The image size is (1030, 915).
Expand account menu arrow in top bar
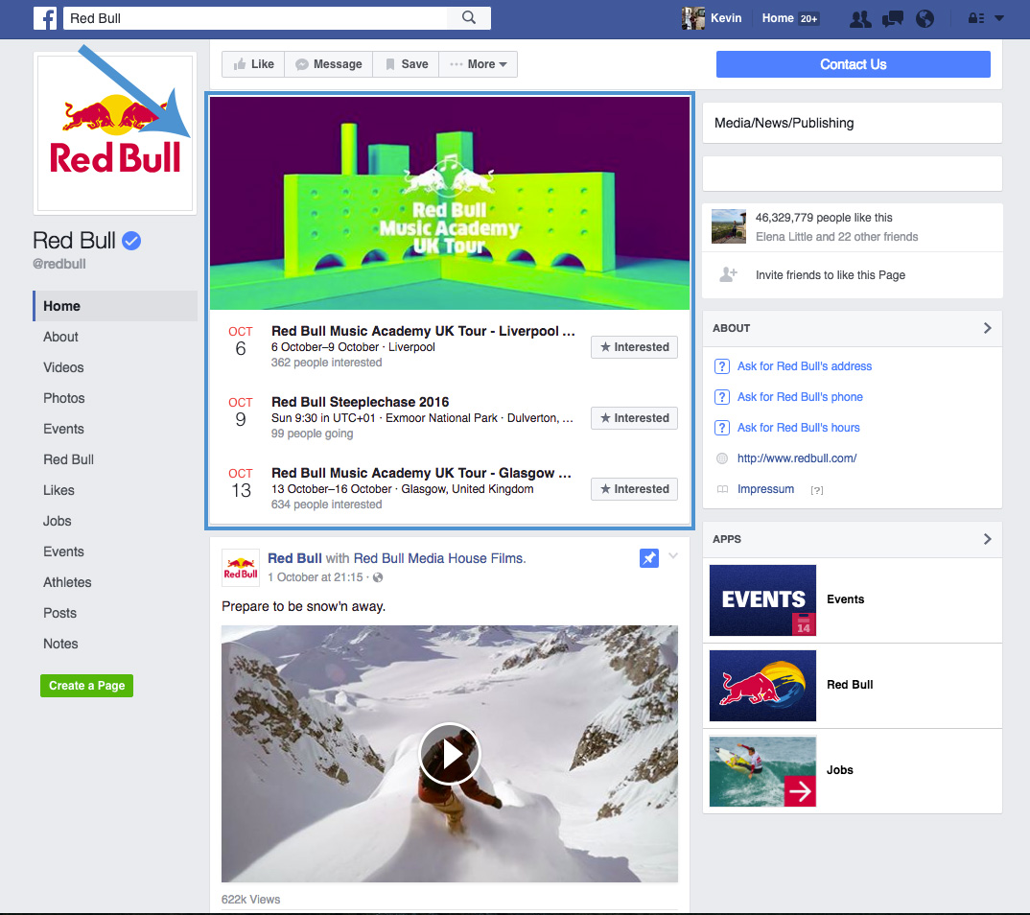click(999, 18)
